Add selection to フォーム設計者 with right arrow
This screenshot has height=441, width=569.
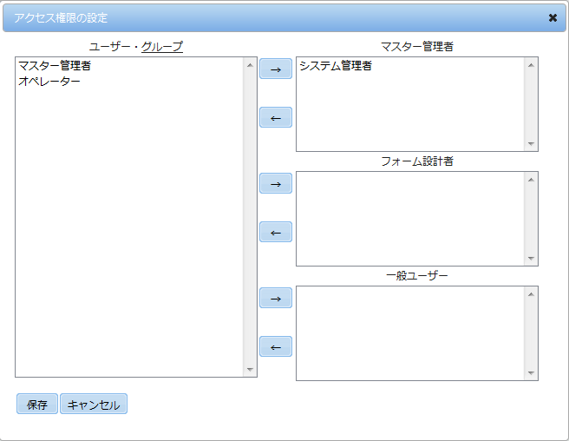click(276, 183)
